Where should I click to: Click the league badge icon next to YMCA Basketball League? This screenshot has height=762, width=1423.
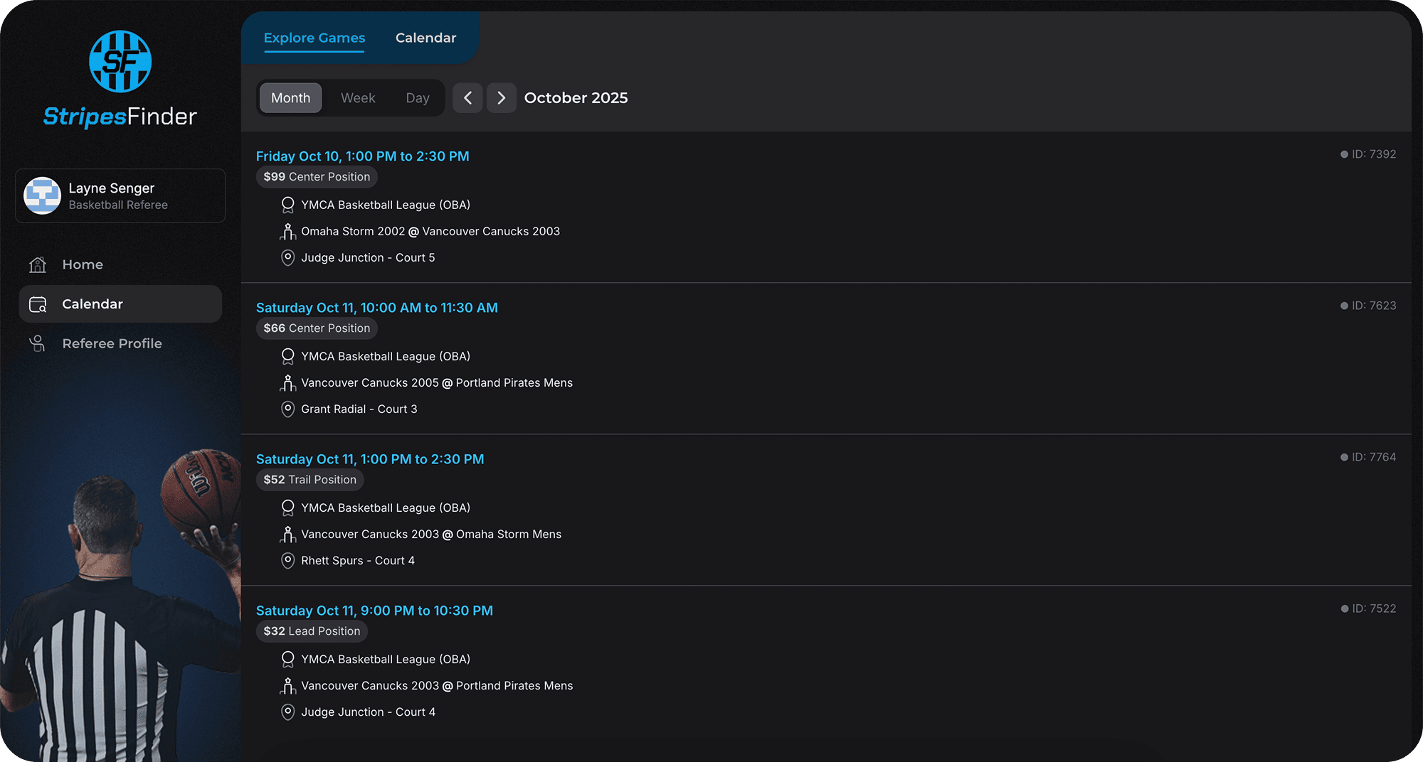click(287, 205)
